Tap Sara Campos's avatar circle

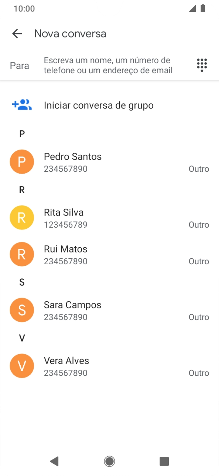(22, 310)
